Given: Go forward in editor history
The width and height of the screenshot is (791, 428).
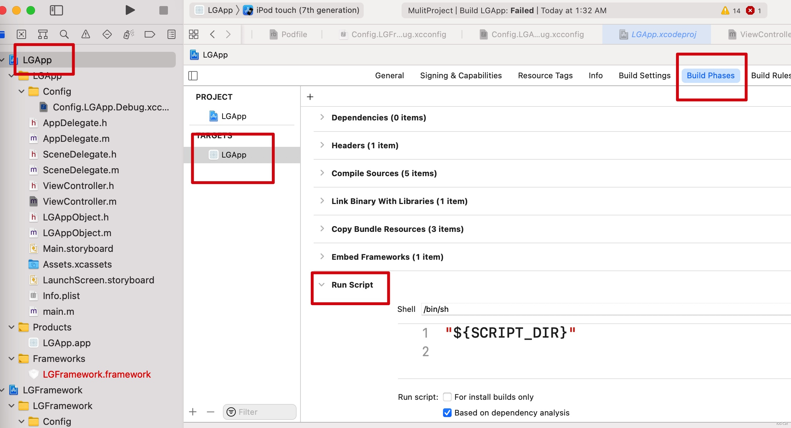Looking at the screenshot, I should click(228, 34).
